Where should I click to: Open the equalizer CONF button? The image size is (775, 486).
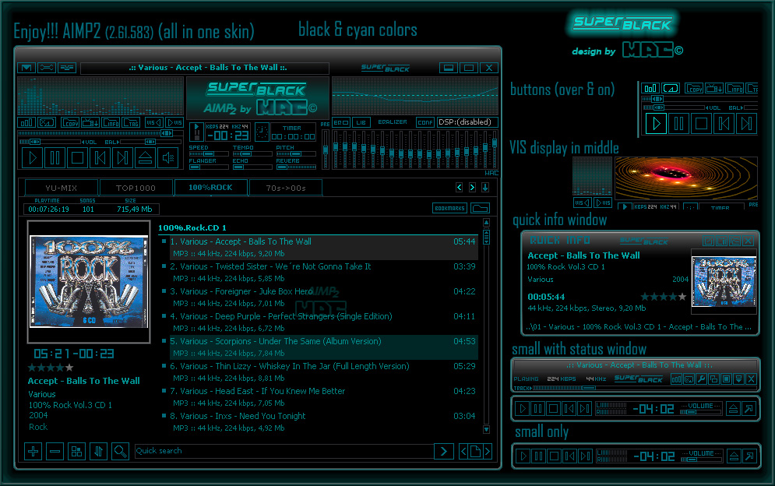424,122
